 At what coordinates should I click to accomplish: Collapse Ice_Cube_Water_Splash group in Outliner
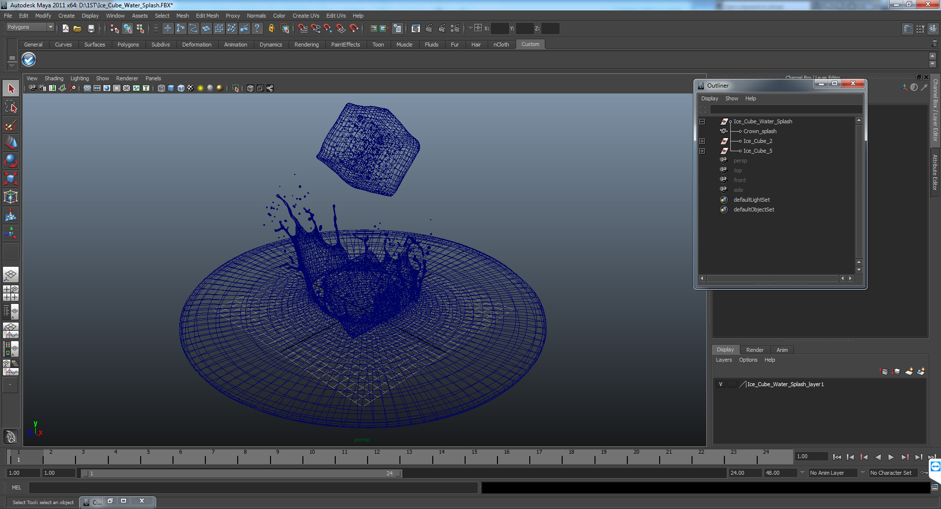702,121
